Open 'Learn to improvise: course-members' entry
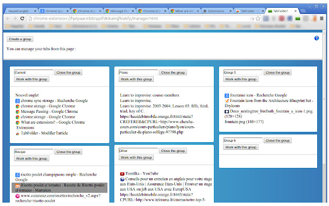329x206 pixels. click(x=150, y=95)
